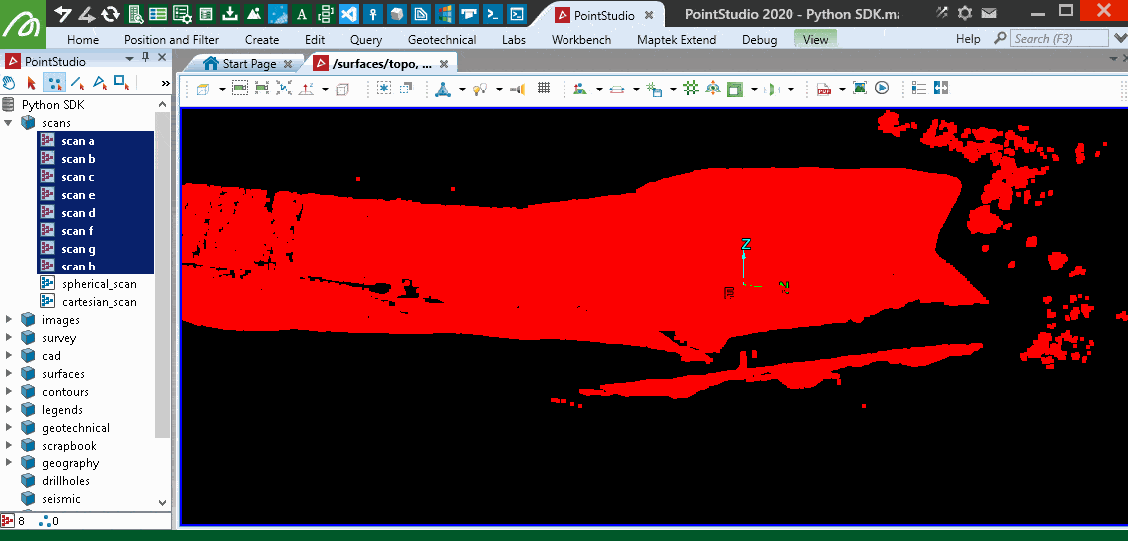This screenshot has width=1128, height=541.
Task: Click the blue triangle mesh rendering icon
Action: tap(443, 90)
